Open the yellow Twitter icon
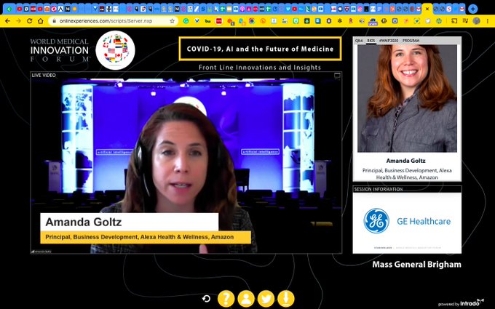Viewport: 495px width, 309px height. click(266, 299)
